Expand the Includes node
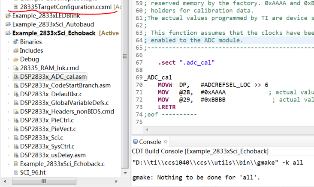The image size is (314, 187). [x=9, y=51]
